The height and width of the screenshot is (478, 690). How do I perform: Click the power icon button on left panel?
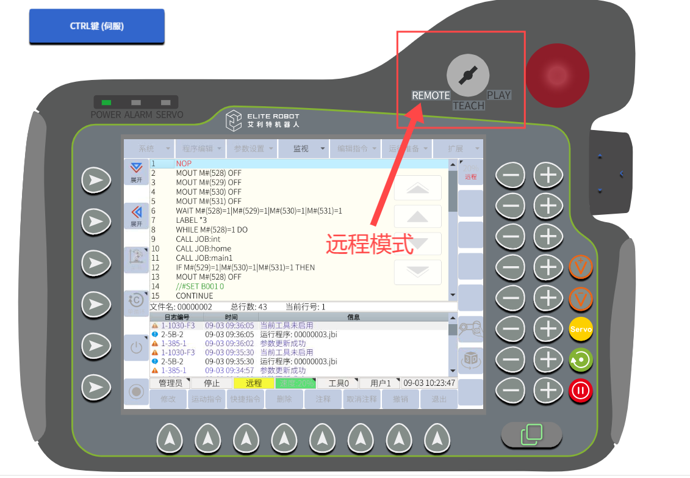click(135, 348)
